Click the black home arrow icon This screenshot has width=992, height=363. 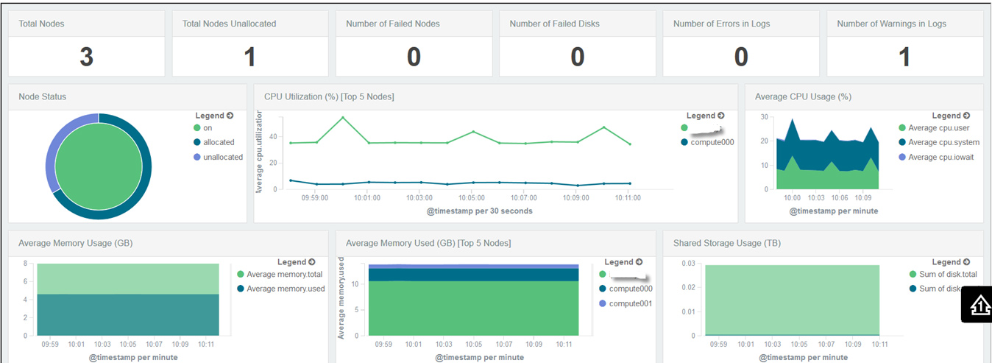(979, 305)
